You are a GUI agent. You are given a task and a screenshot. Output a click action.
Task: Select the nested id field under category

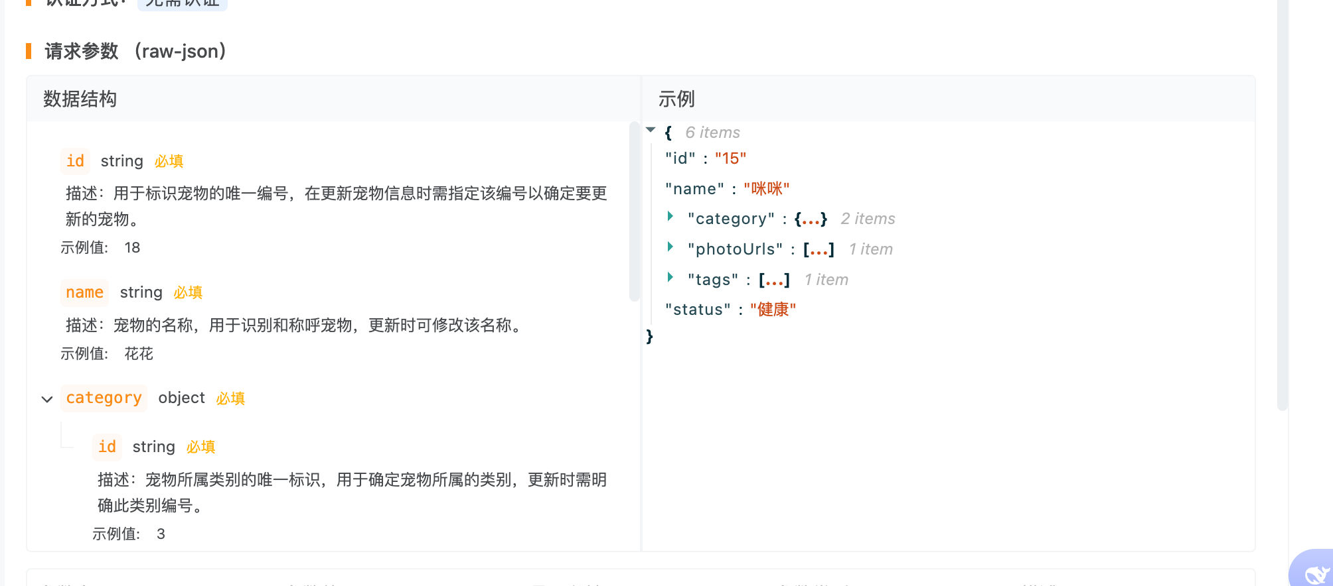(x=107, y=447)
